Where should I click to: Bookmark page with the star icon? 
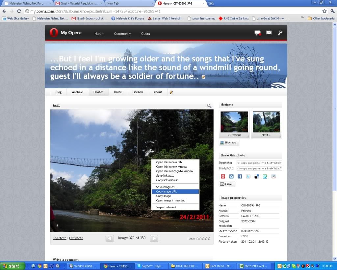pos(324,11)
